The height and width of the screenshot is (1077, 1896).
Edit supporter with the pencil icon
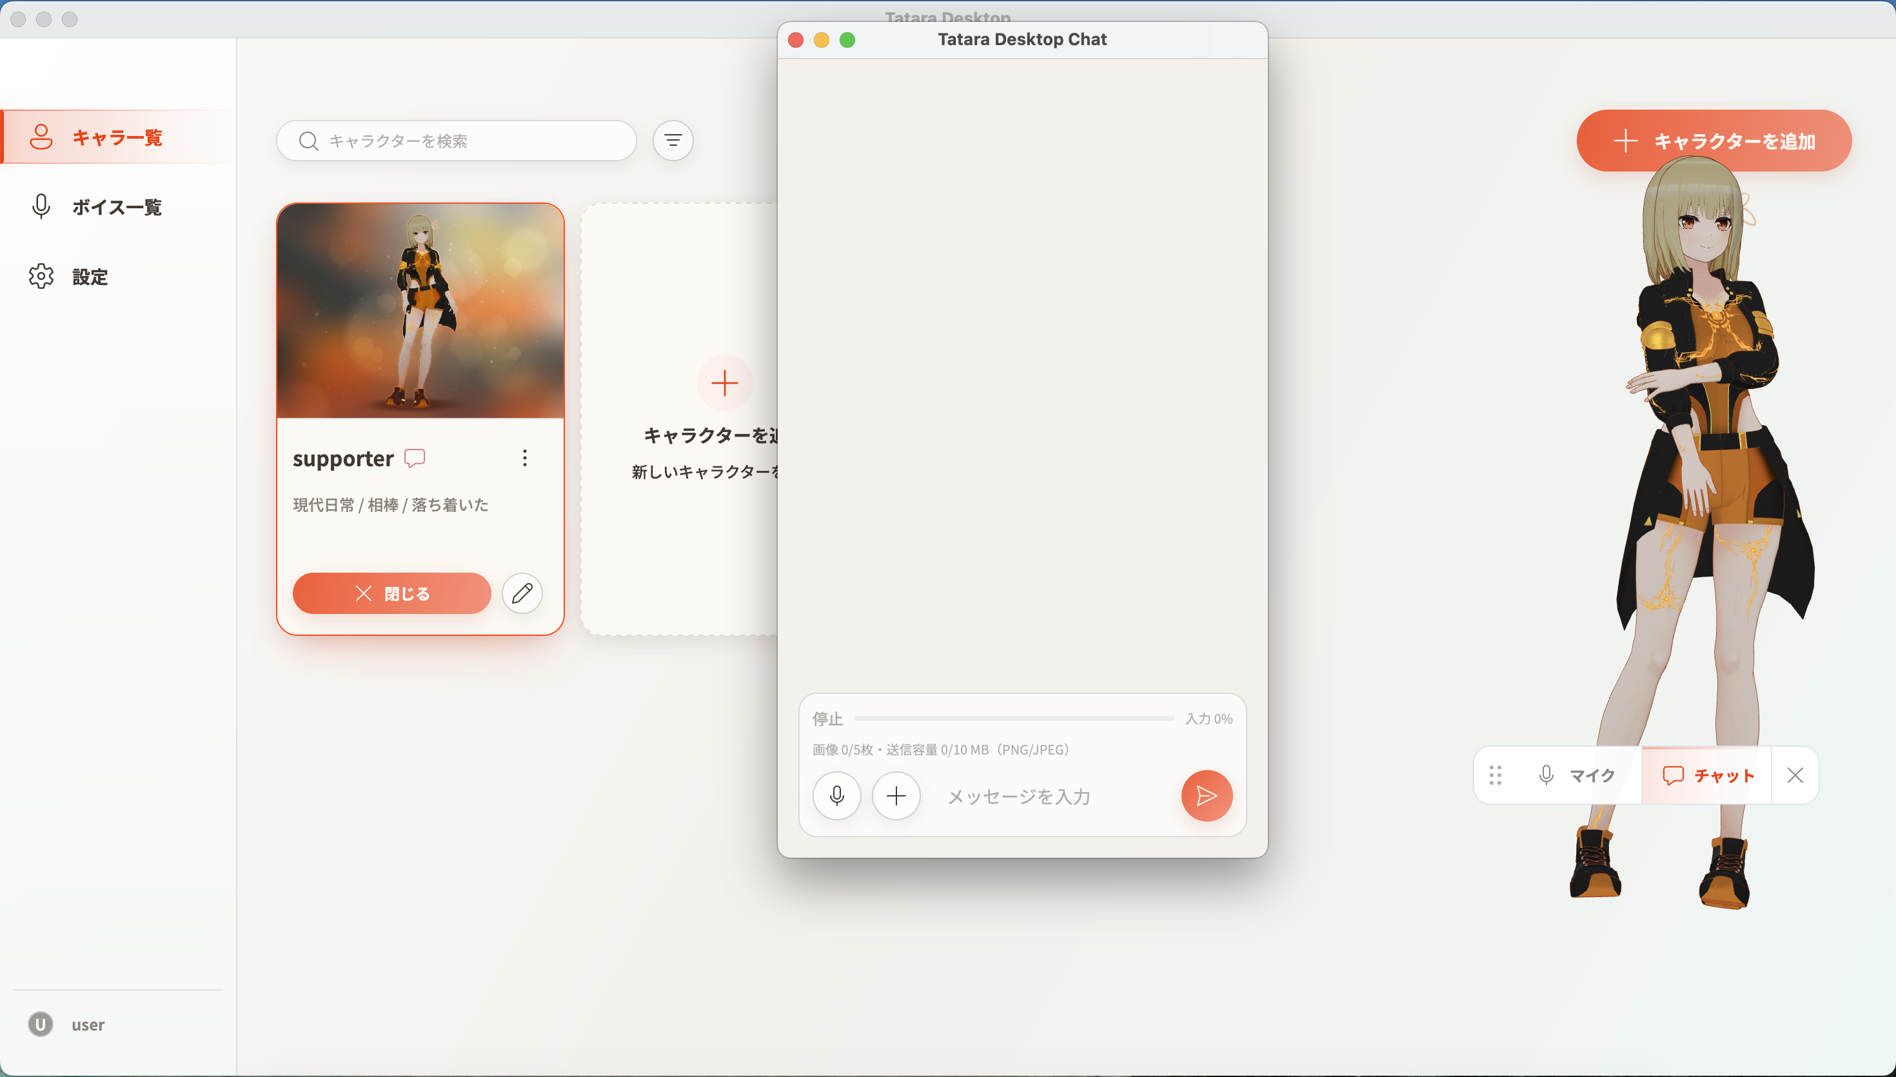click(522, 593)
